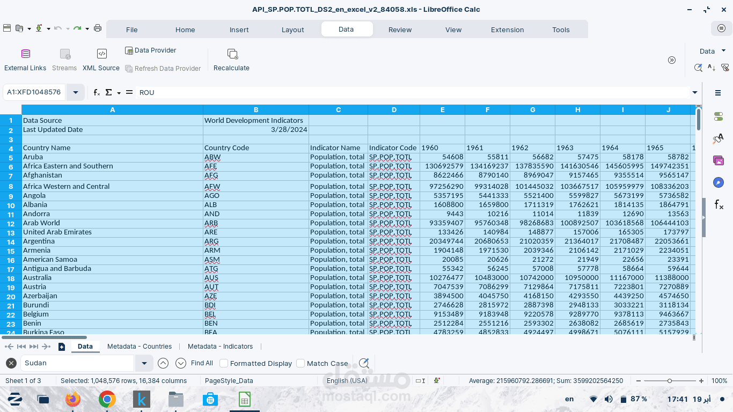Screen dimensions: 733x412
Task: Click the Recalculate icon
Action: (x=232, y=54)
